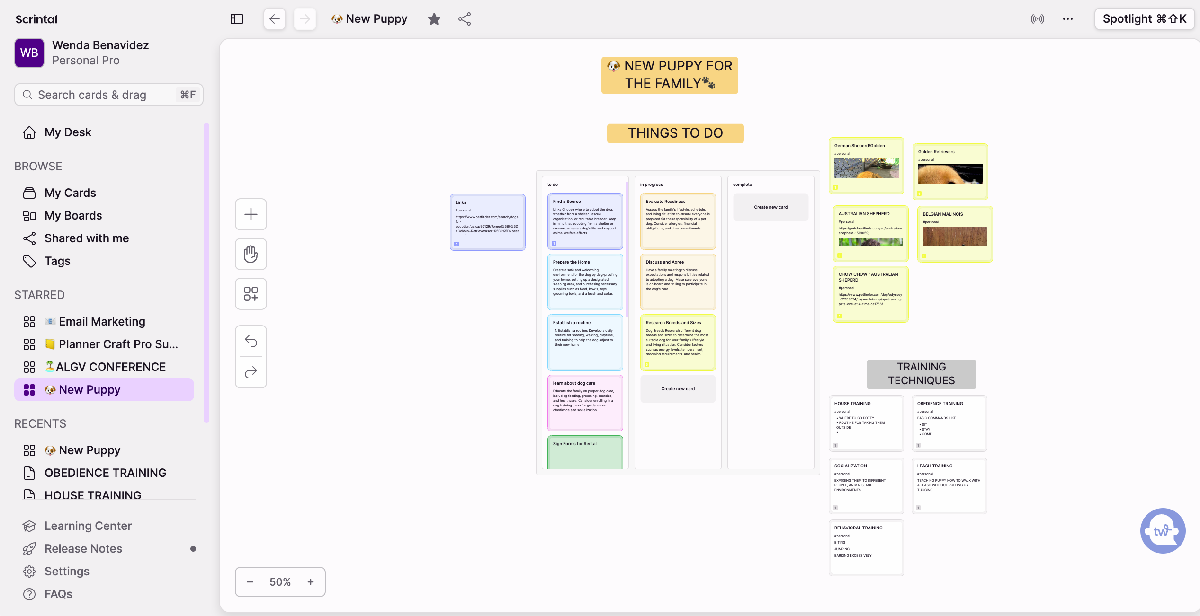Viewport: 1200px width, 616px height.
Task: Toggle the live broadcast icon
Action: point(1037,19)
